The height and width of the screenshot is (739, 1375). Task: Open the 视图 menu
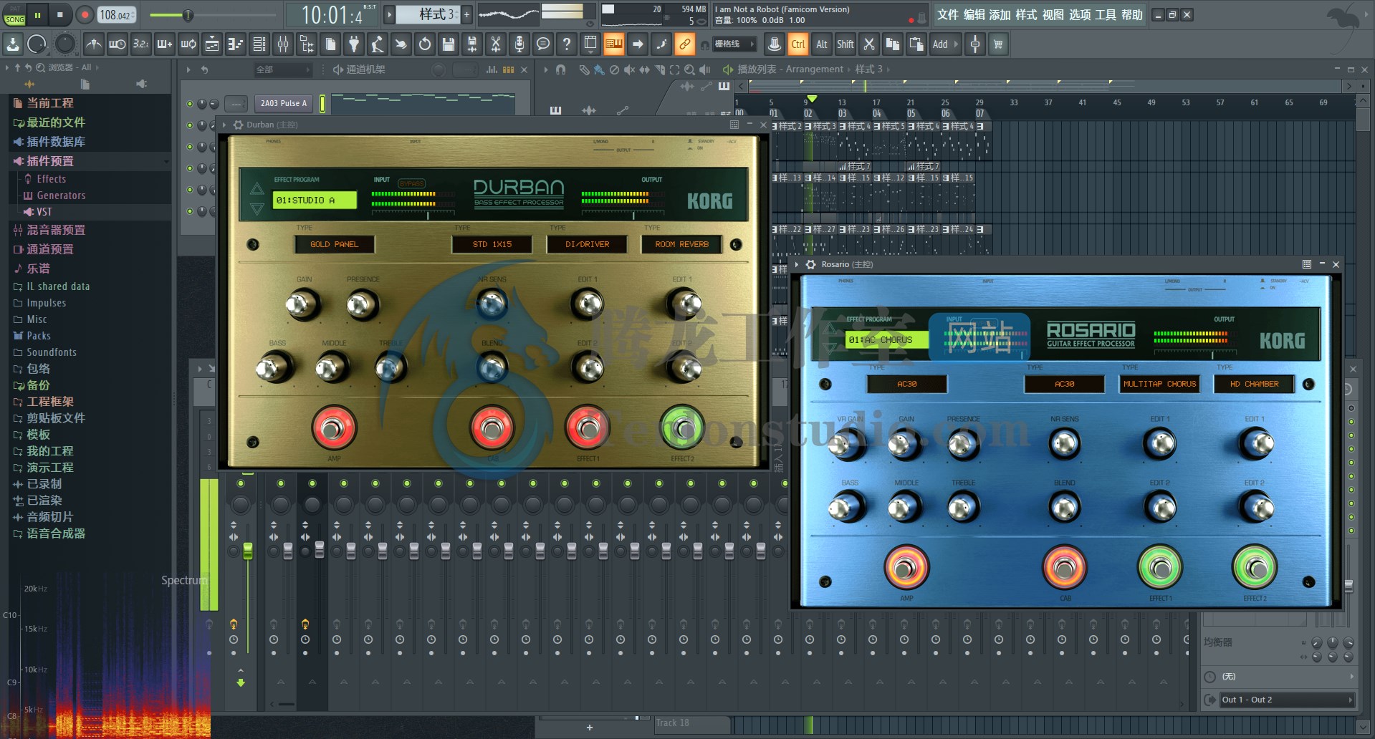1053,15
